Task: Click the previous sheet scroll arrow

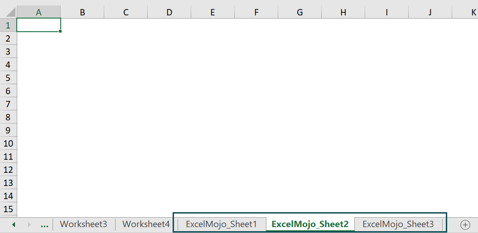Action: 14,224
